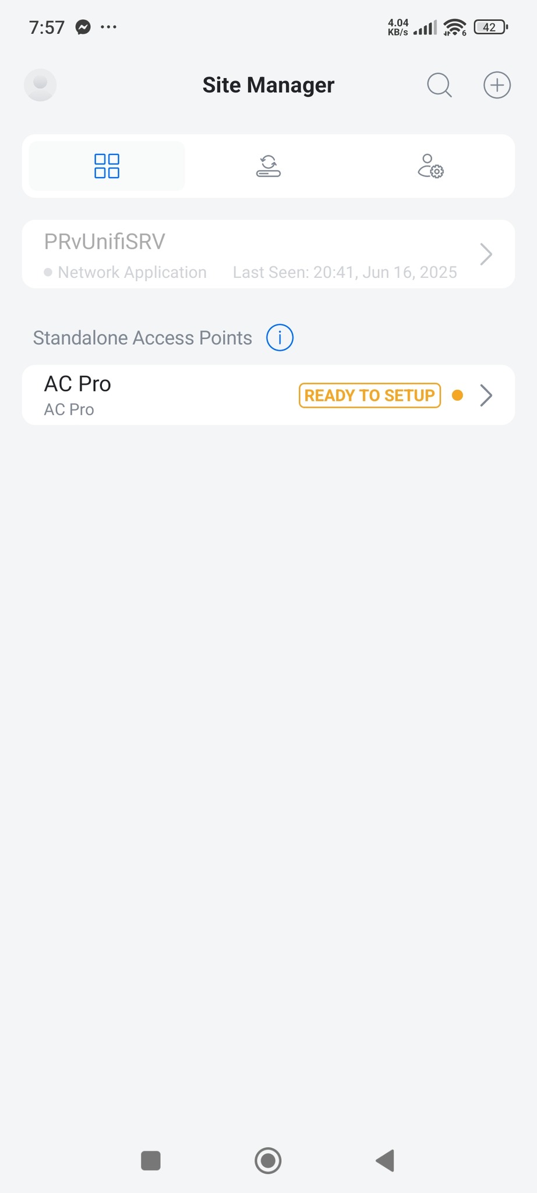Tap Standalone Access Points info icon
537x1193 pixels.
(x=280, y=338)
